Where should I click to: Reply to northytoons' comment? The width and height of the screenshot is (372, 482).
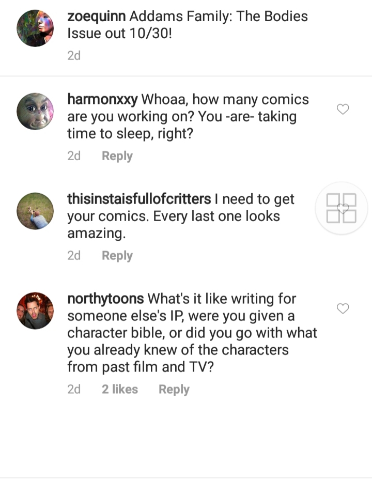[174, 390]
